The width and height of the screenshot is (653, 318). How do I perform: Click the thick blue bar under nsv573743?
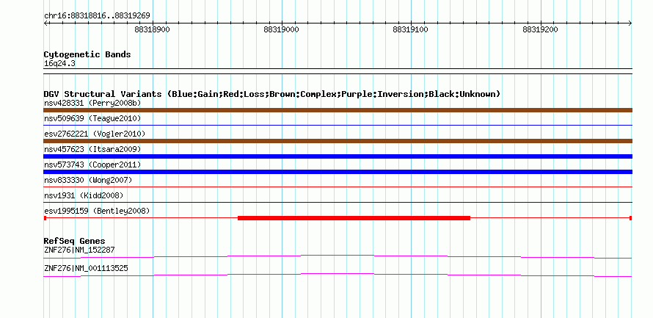tap(338, 172)
